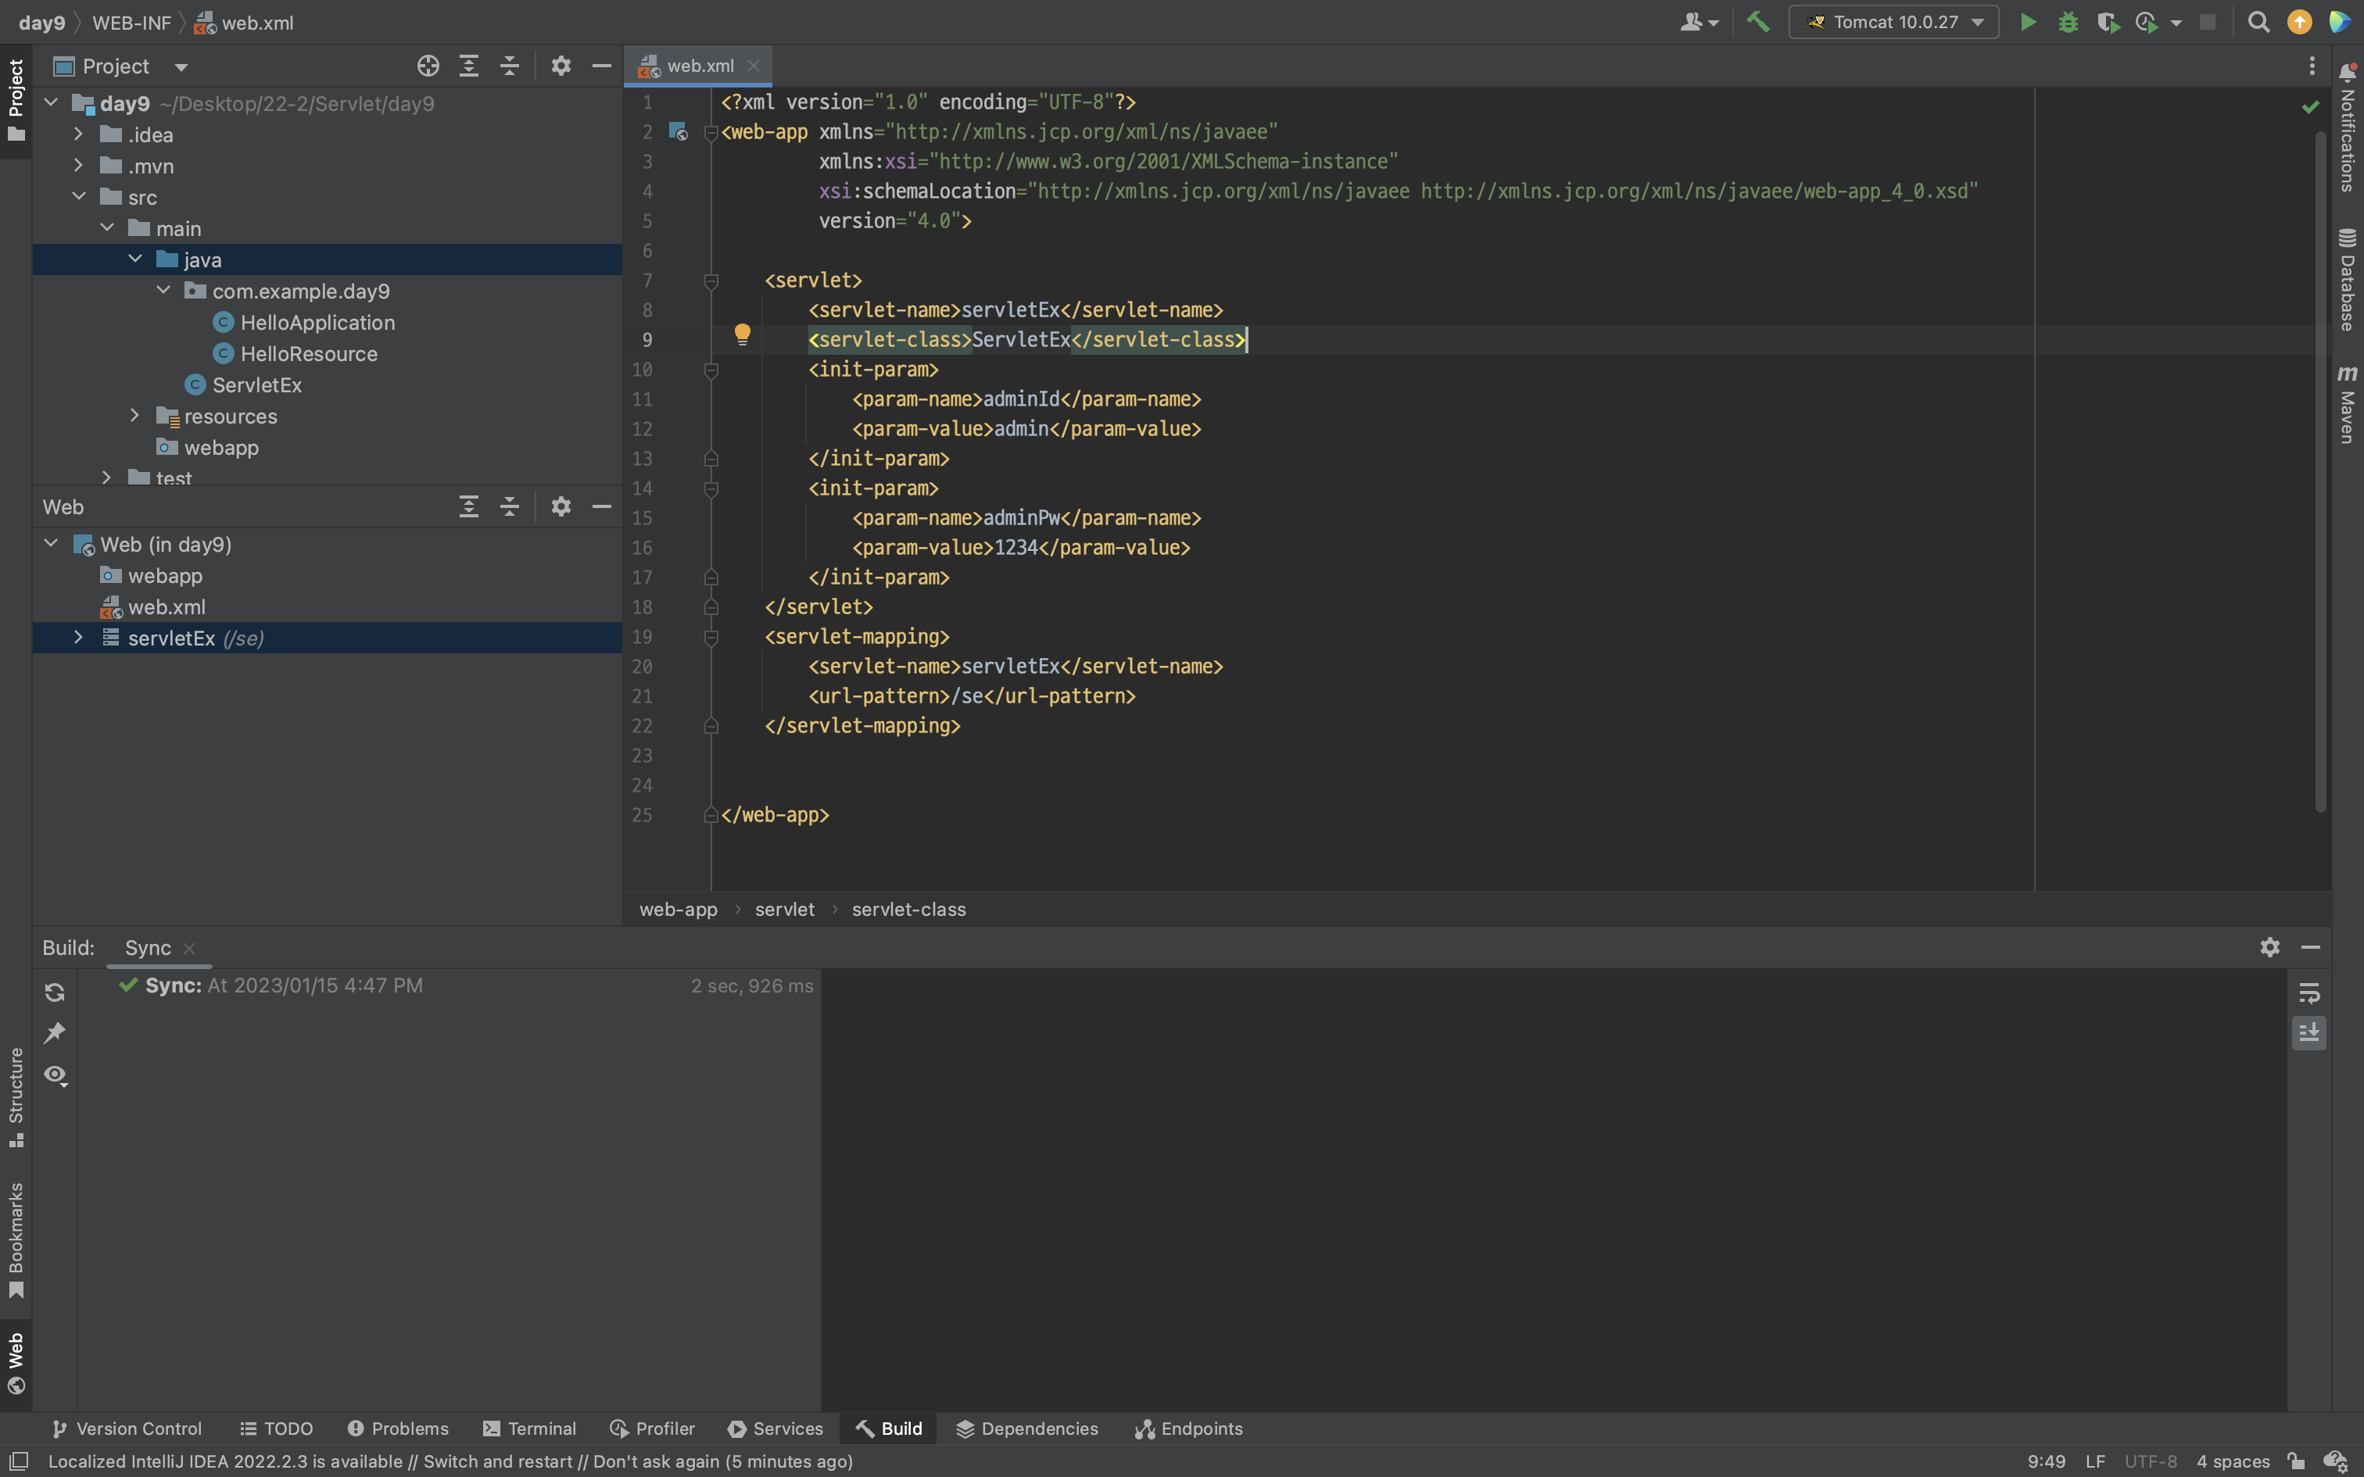This screenshot has height=1477, width=2364.
Task: Start debugging with the bug icon
Action: tap(2067, 22)
